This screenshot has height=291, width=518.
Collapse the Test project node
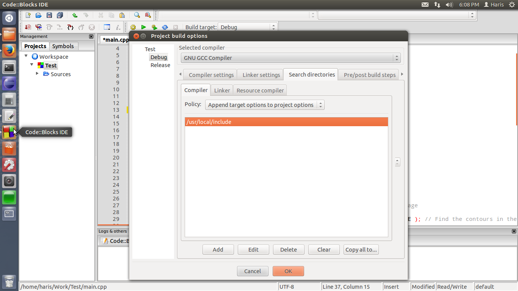coord(31,65)
